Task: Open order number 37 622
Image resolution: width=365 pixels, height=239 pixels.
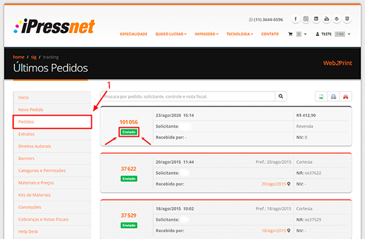Action: 128,168
